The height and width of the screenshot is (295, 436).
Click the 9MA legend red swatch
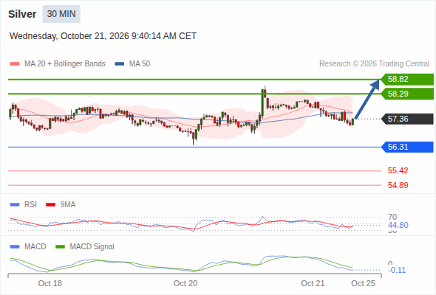(x=50, y=205)
